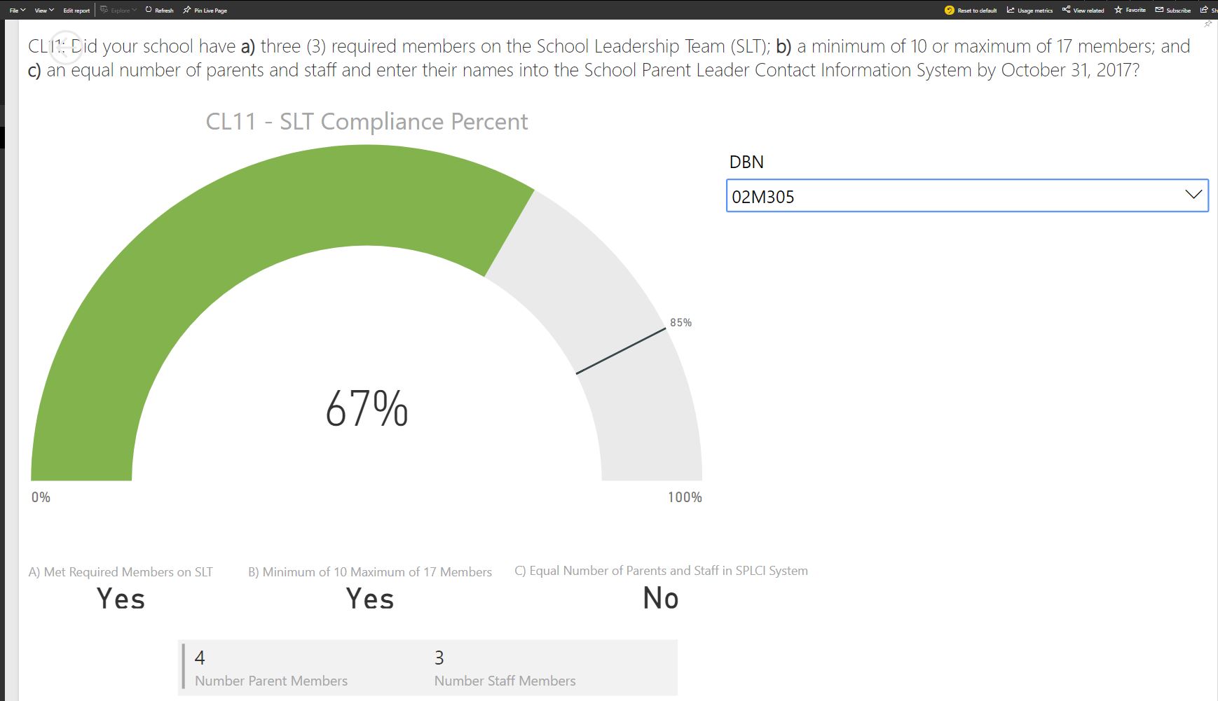
Task: Click the circular back arrow near CL11
Action: [67, 47]
